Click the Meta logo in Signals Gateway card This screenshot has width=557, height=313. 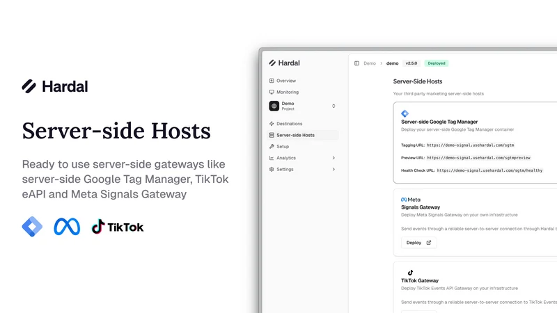411,200
